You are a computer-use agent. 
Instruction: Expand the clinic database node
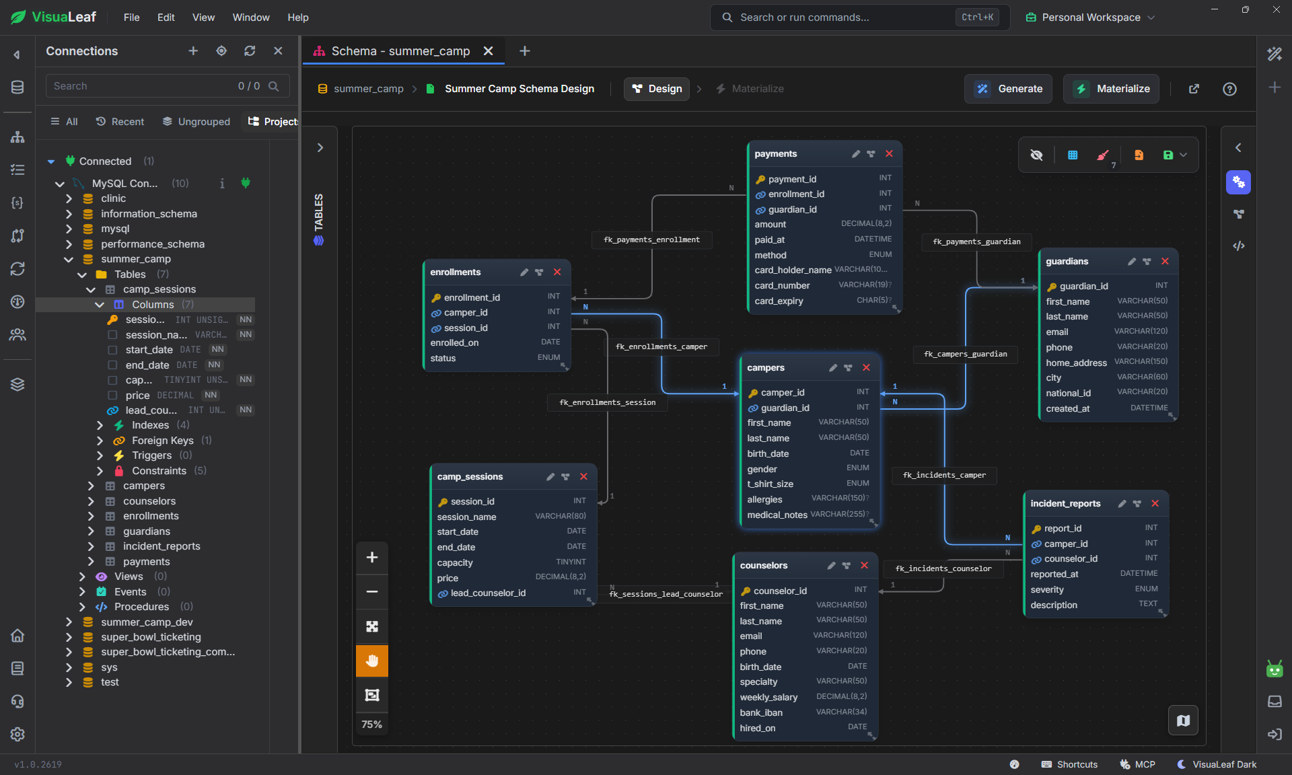pos(69,198)
